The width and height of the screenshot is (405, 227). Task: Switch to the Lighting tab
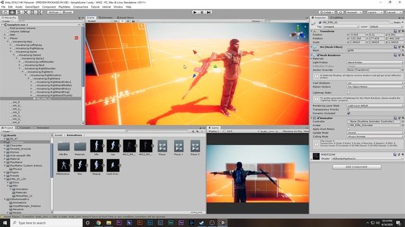click(x=336, y=18)
